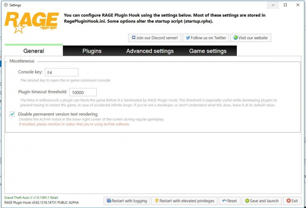Click the Reset button
Viewport: 306px width, 208px height.
229,201
